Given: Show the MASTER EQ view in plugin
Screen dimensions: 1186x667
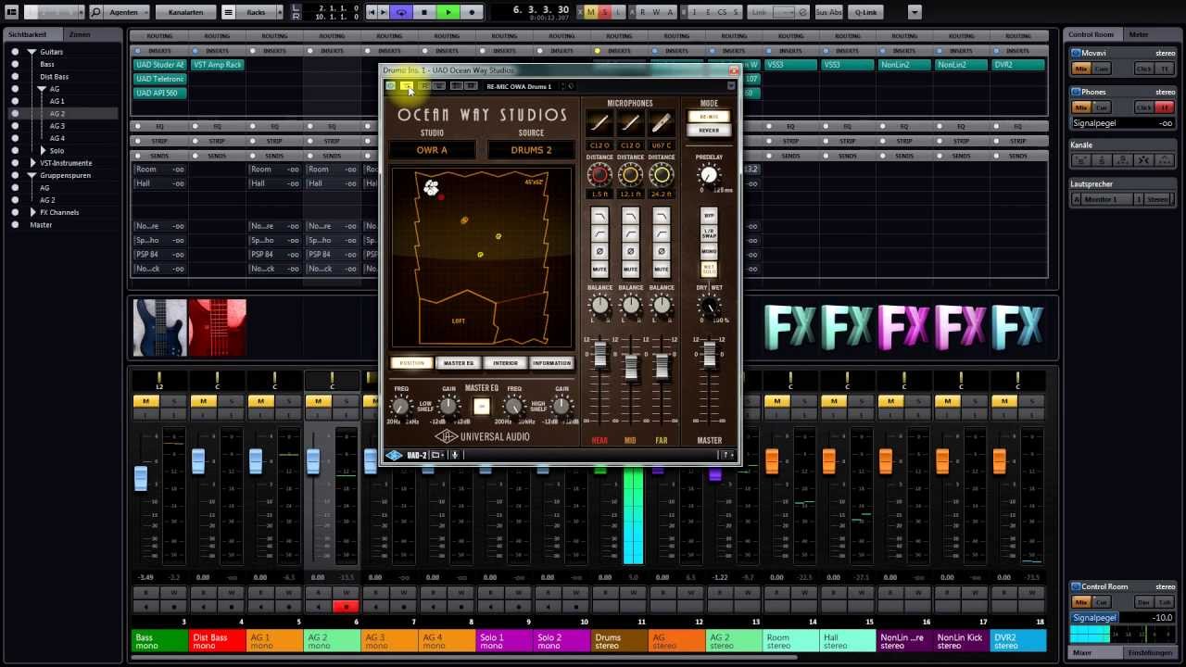Looking at the screenshot, I should click(x=459, y=363).
